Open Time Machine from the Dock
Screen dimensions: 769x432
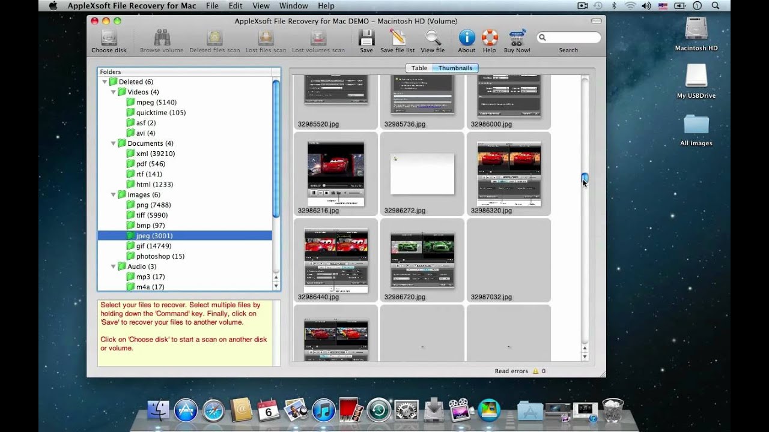tap(379, 410)
